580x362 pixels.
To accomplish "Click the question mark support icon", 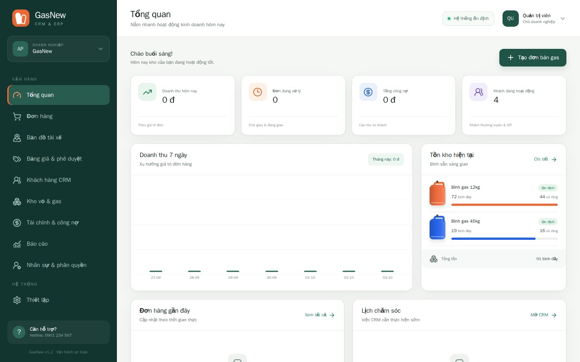I will pyautogui.click(x=19, y=332).
